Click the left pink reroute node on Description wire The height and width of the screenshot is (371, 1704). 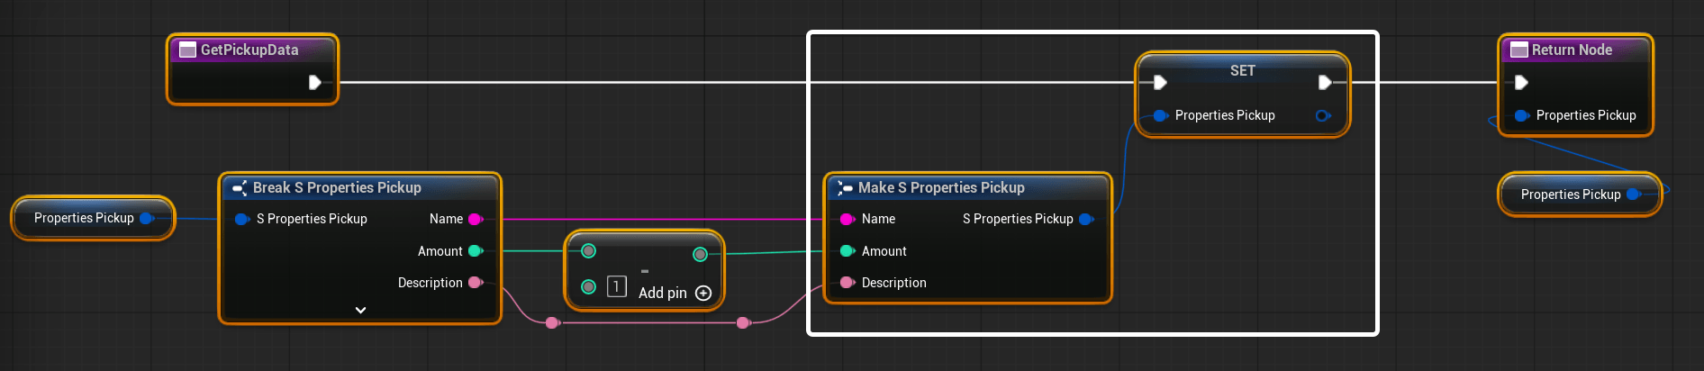[x=552, y=322]
